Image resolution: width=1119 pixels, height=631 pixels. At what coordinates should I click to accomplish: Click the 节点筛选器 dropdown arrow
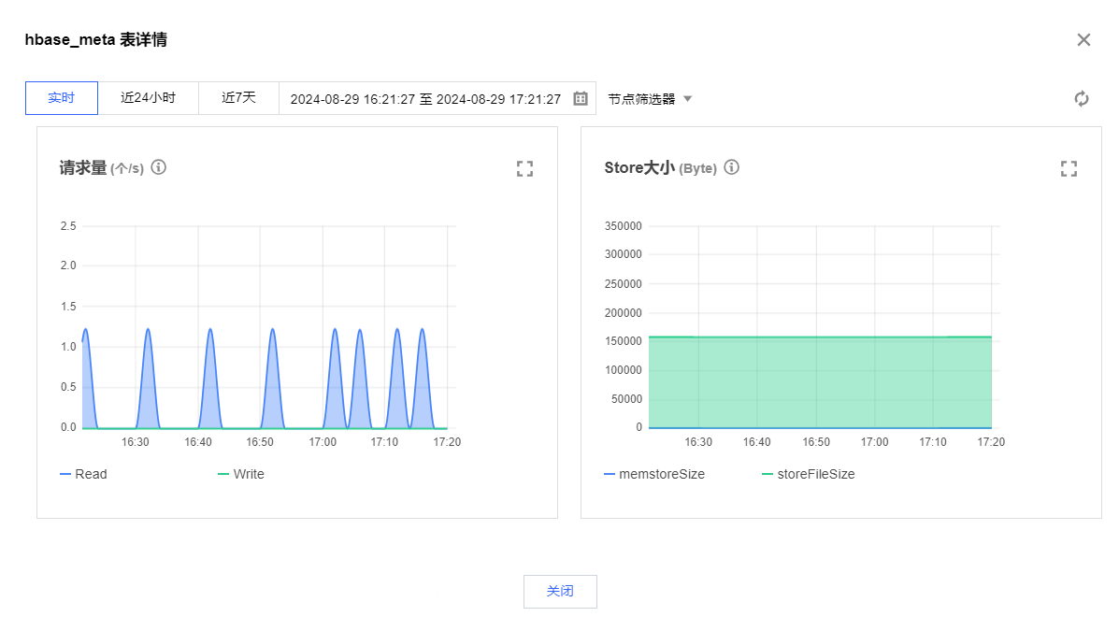pyautogui.click(x=688, y=98)
